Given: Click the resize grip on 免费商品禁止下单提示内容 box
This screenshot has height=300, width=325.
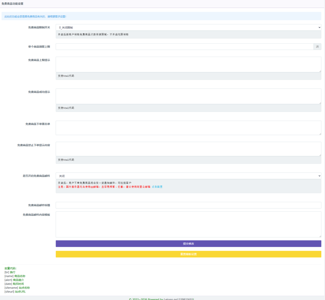Looking at the screenshot, I should [320, 155].
